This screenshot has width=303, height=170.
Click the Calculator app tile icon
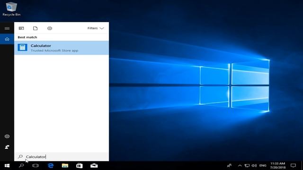[x=22, y=47]
